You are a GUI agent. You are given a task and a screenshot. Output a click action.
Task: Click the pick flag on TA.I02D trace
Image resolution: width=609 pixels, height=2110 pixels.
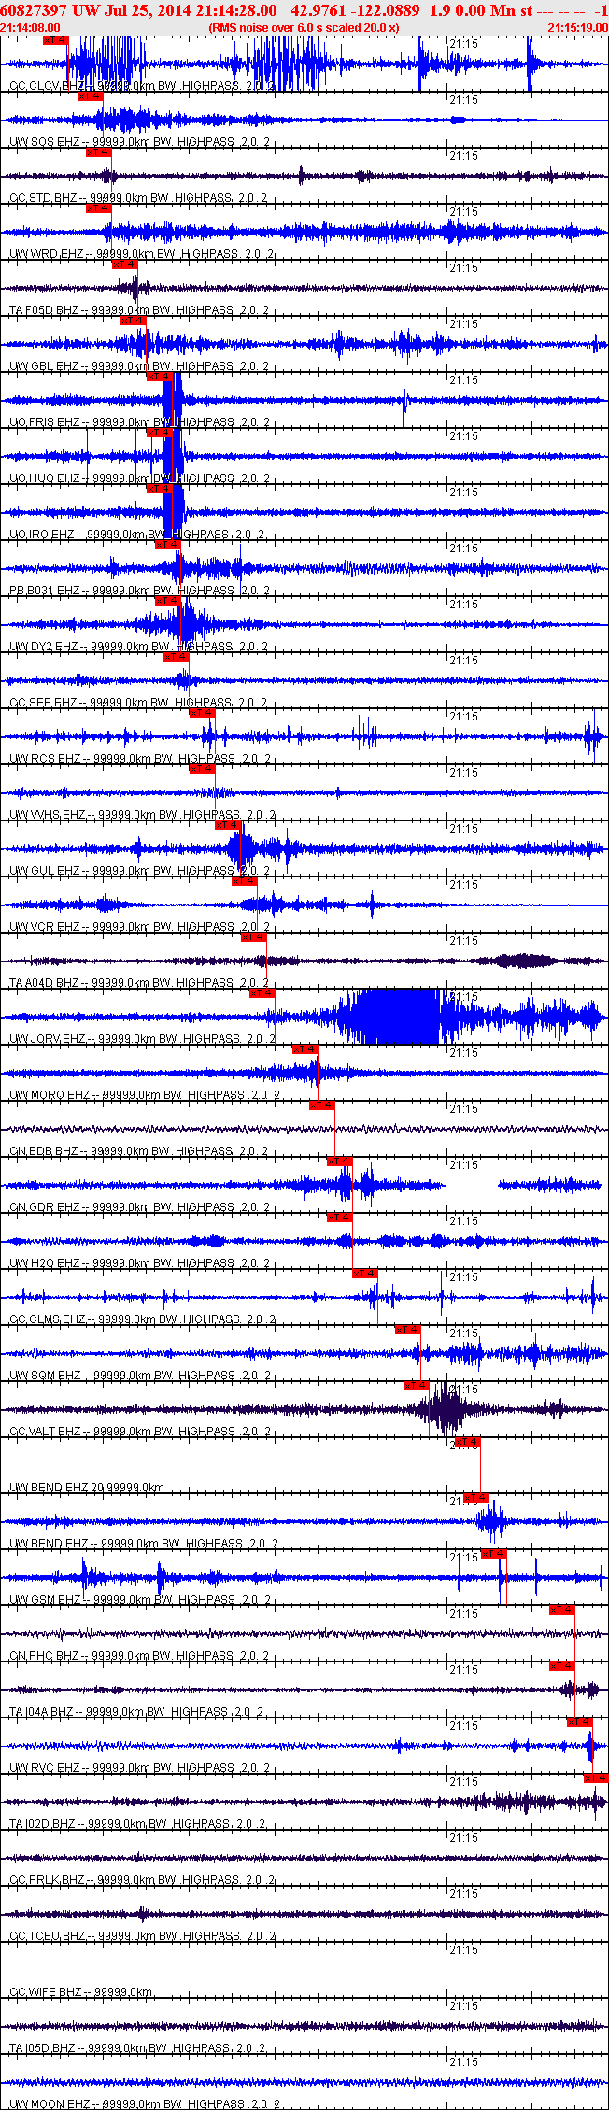[596, 1778]
